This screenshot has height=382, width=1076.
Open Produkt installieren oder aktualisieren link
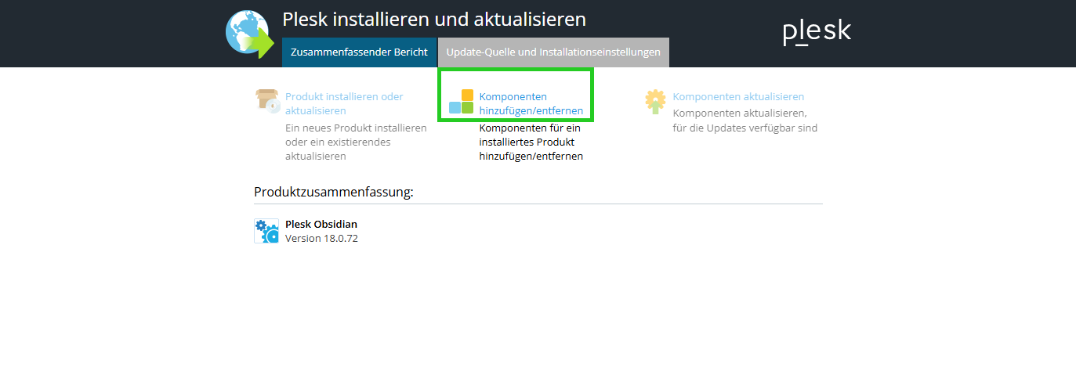pos(344,104)
